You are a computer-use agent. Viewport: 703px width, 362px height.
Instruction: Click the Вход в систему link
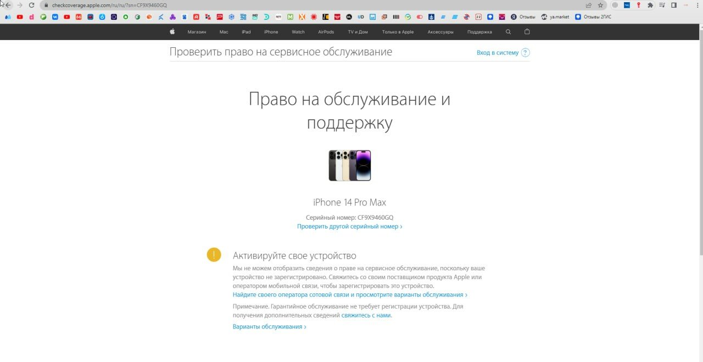point(498,53)
